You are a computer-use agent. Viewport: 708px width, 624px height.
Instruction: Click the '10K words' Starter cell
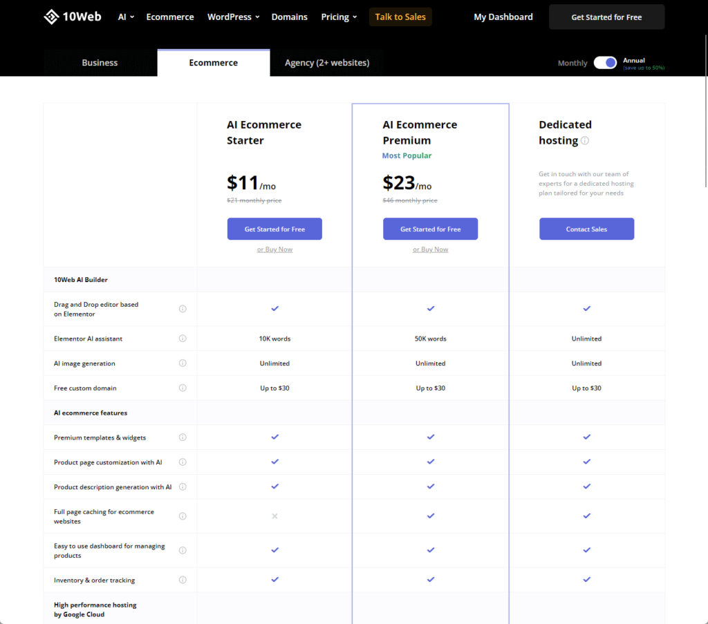pyautogui.click(x=274, y=339)
